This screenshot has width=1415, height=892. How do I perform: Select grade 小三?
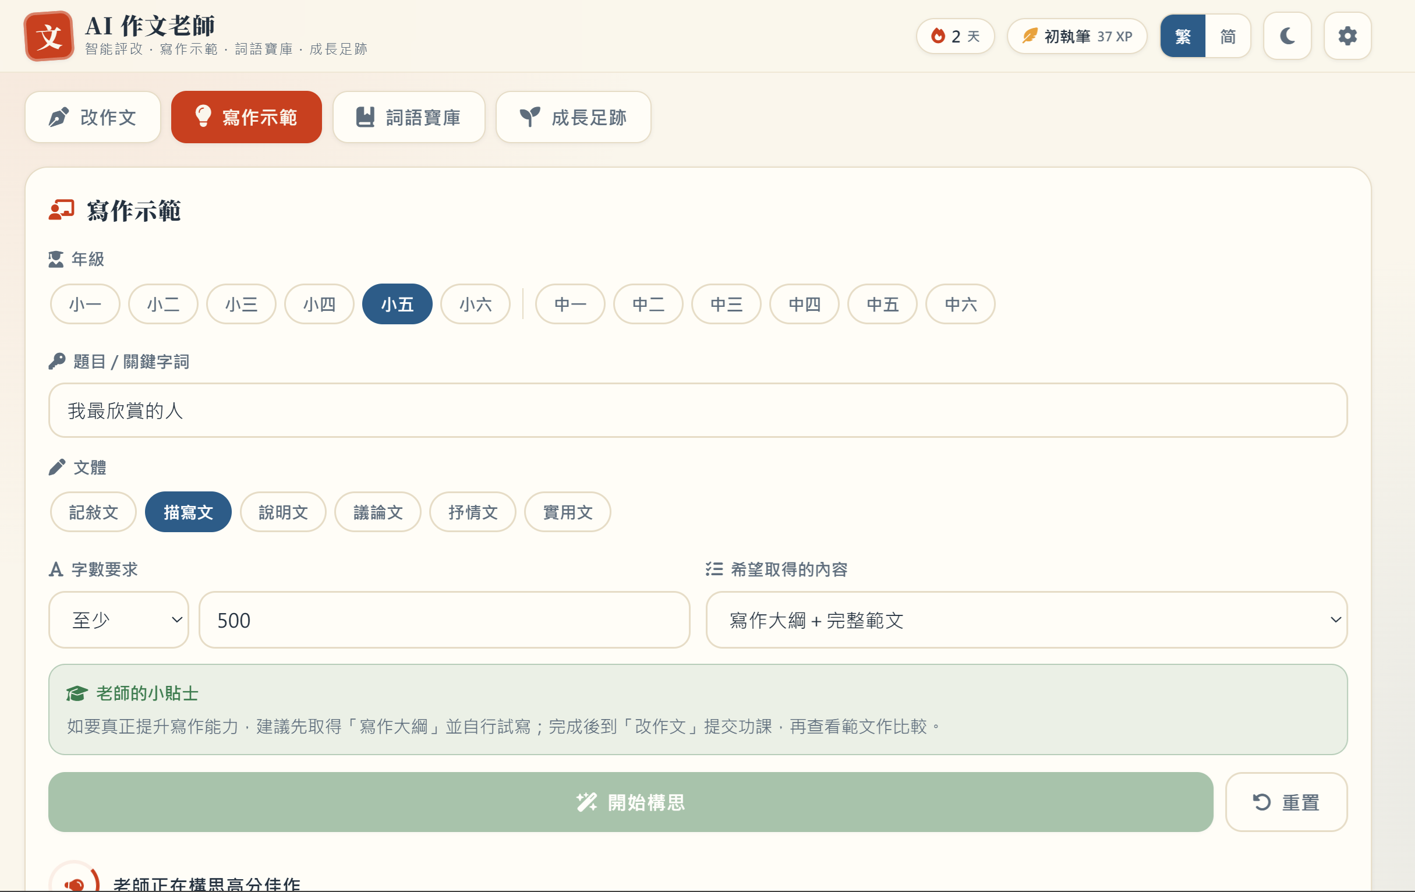(x=242, y=305)
